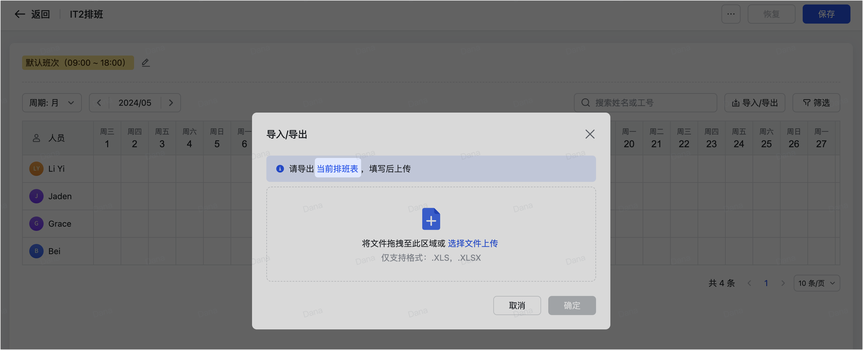This screenshot has height=350, width=863.
Task: Click the 取消 button in dialog
Action: (517, 305)
